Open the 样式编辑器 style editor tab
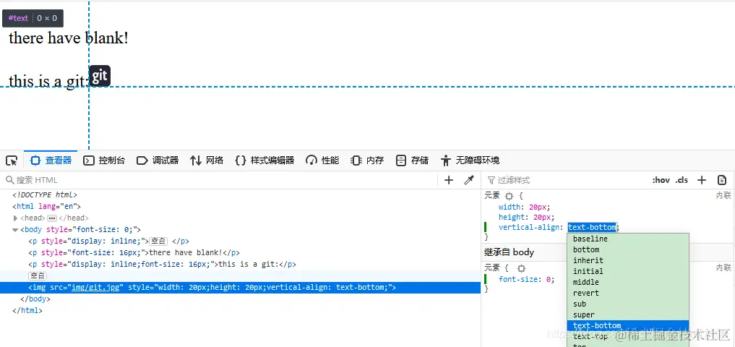 (x=265, y=160)
